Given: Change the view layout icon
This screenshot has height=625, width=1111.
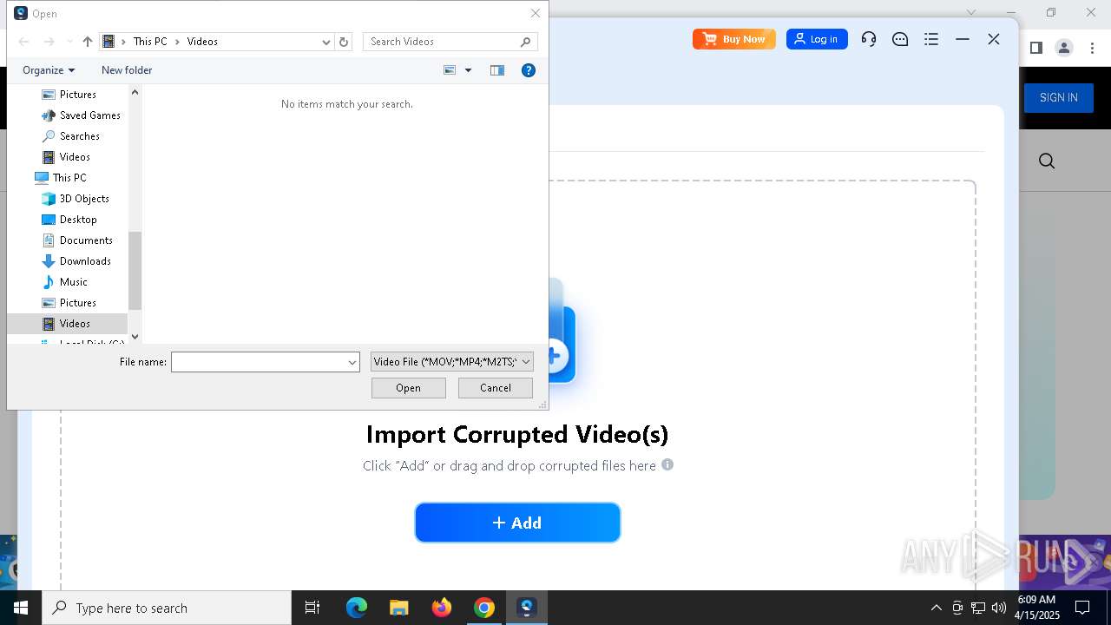Looking at the screenshot, I should [450, 70].
